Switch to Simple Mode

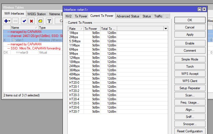click(x=190, y=59)
